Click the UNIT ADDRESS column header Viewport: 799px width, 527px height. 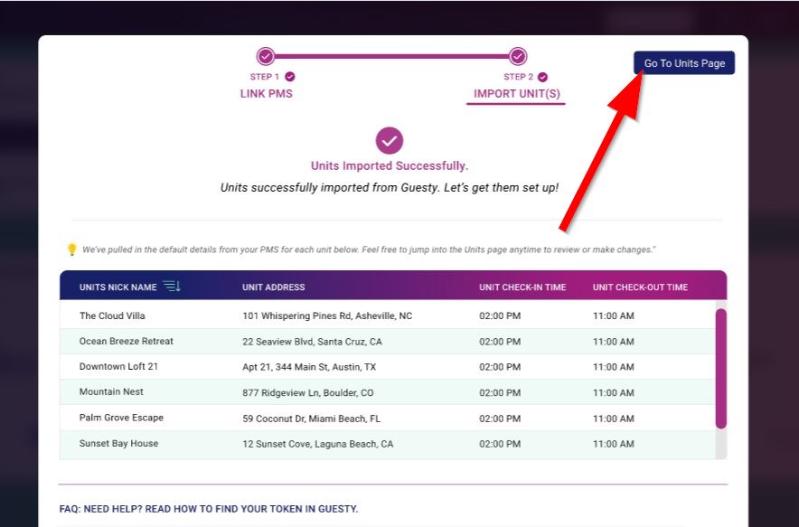coord(274,287)
